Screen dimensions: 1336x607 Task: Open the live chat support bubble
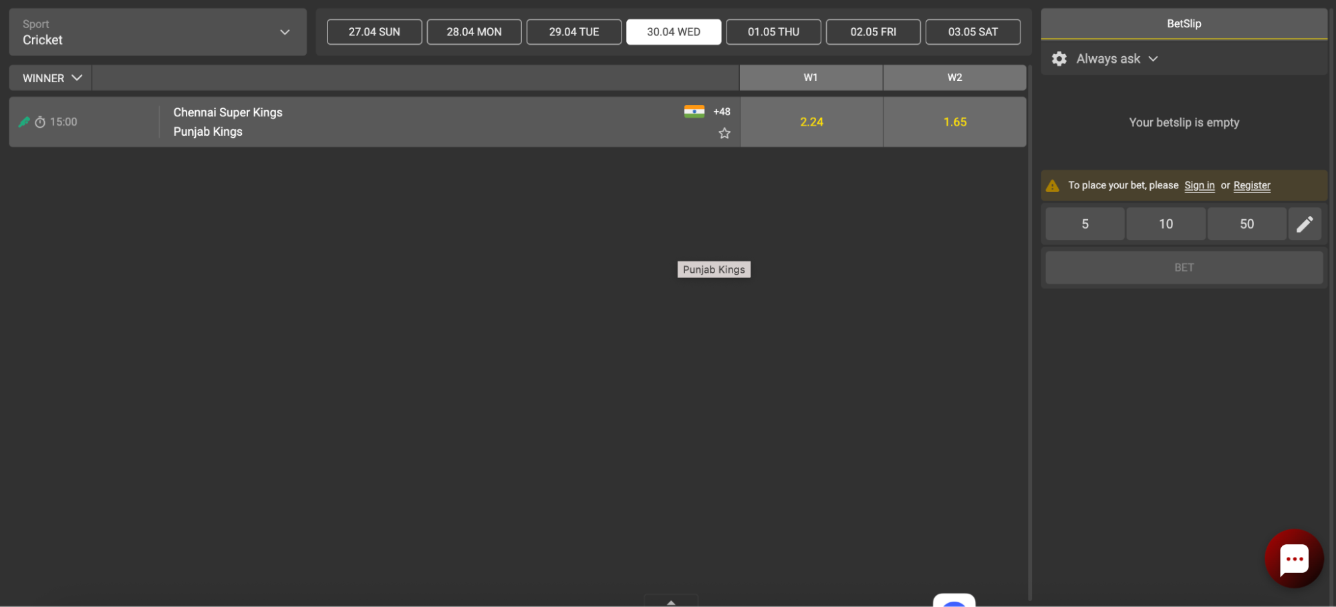1293,559
